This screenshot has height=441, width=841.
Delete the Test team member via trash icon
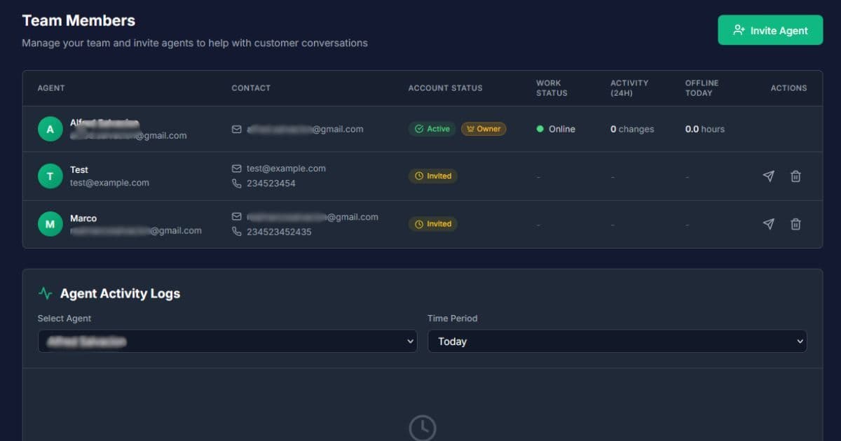pos(795,176)
